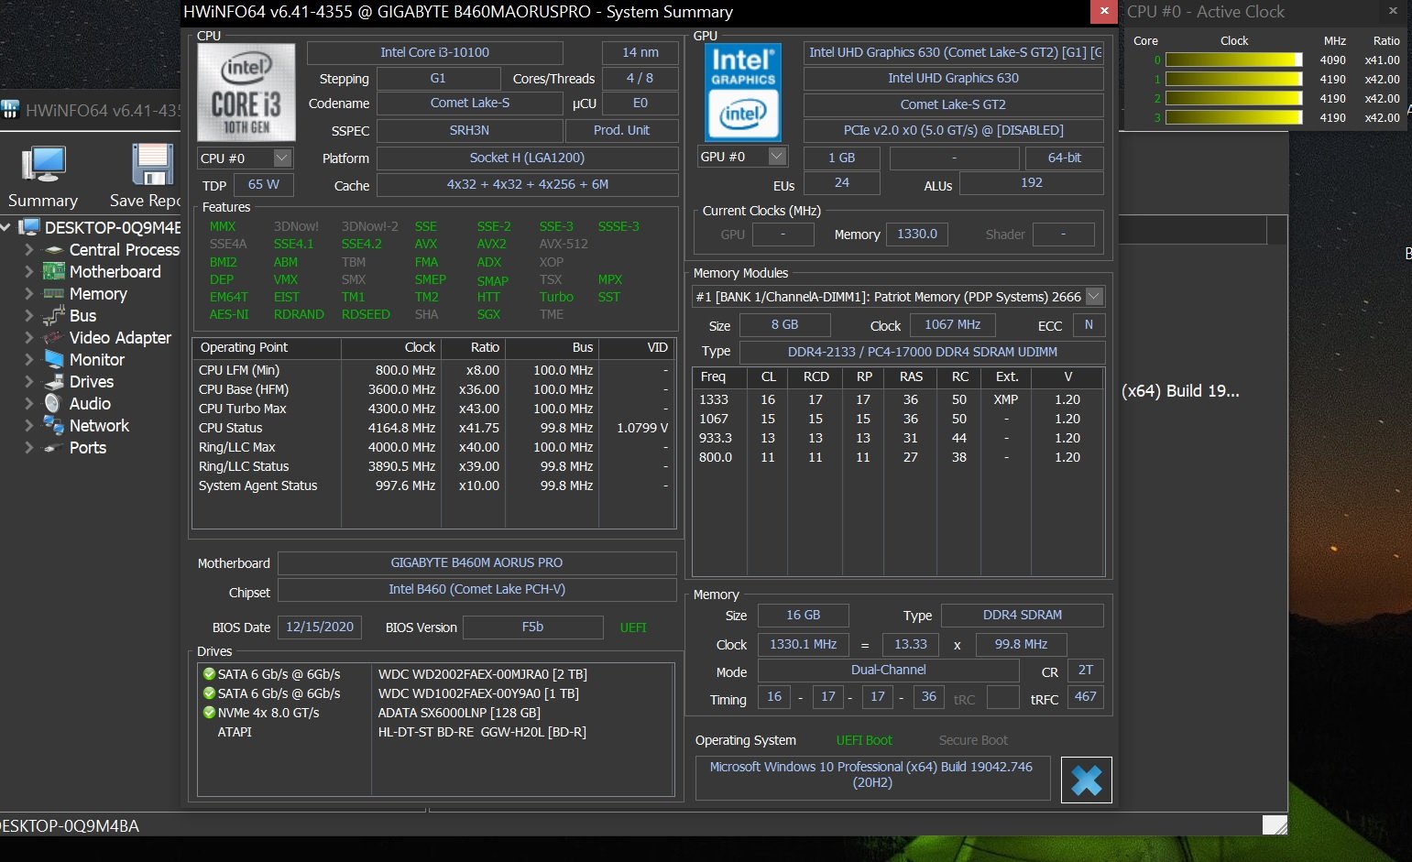Click the Comet Lake-S codename field
Viewport: 1412px width, 862px height.
pos(469,103)
